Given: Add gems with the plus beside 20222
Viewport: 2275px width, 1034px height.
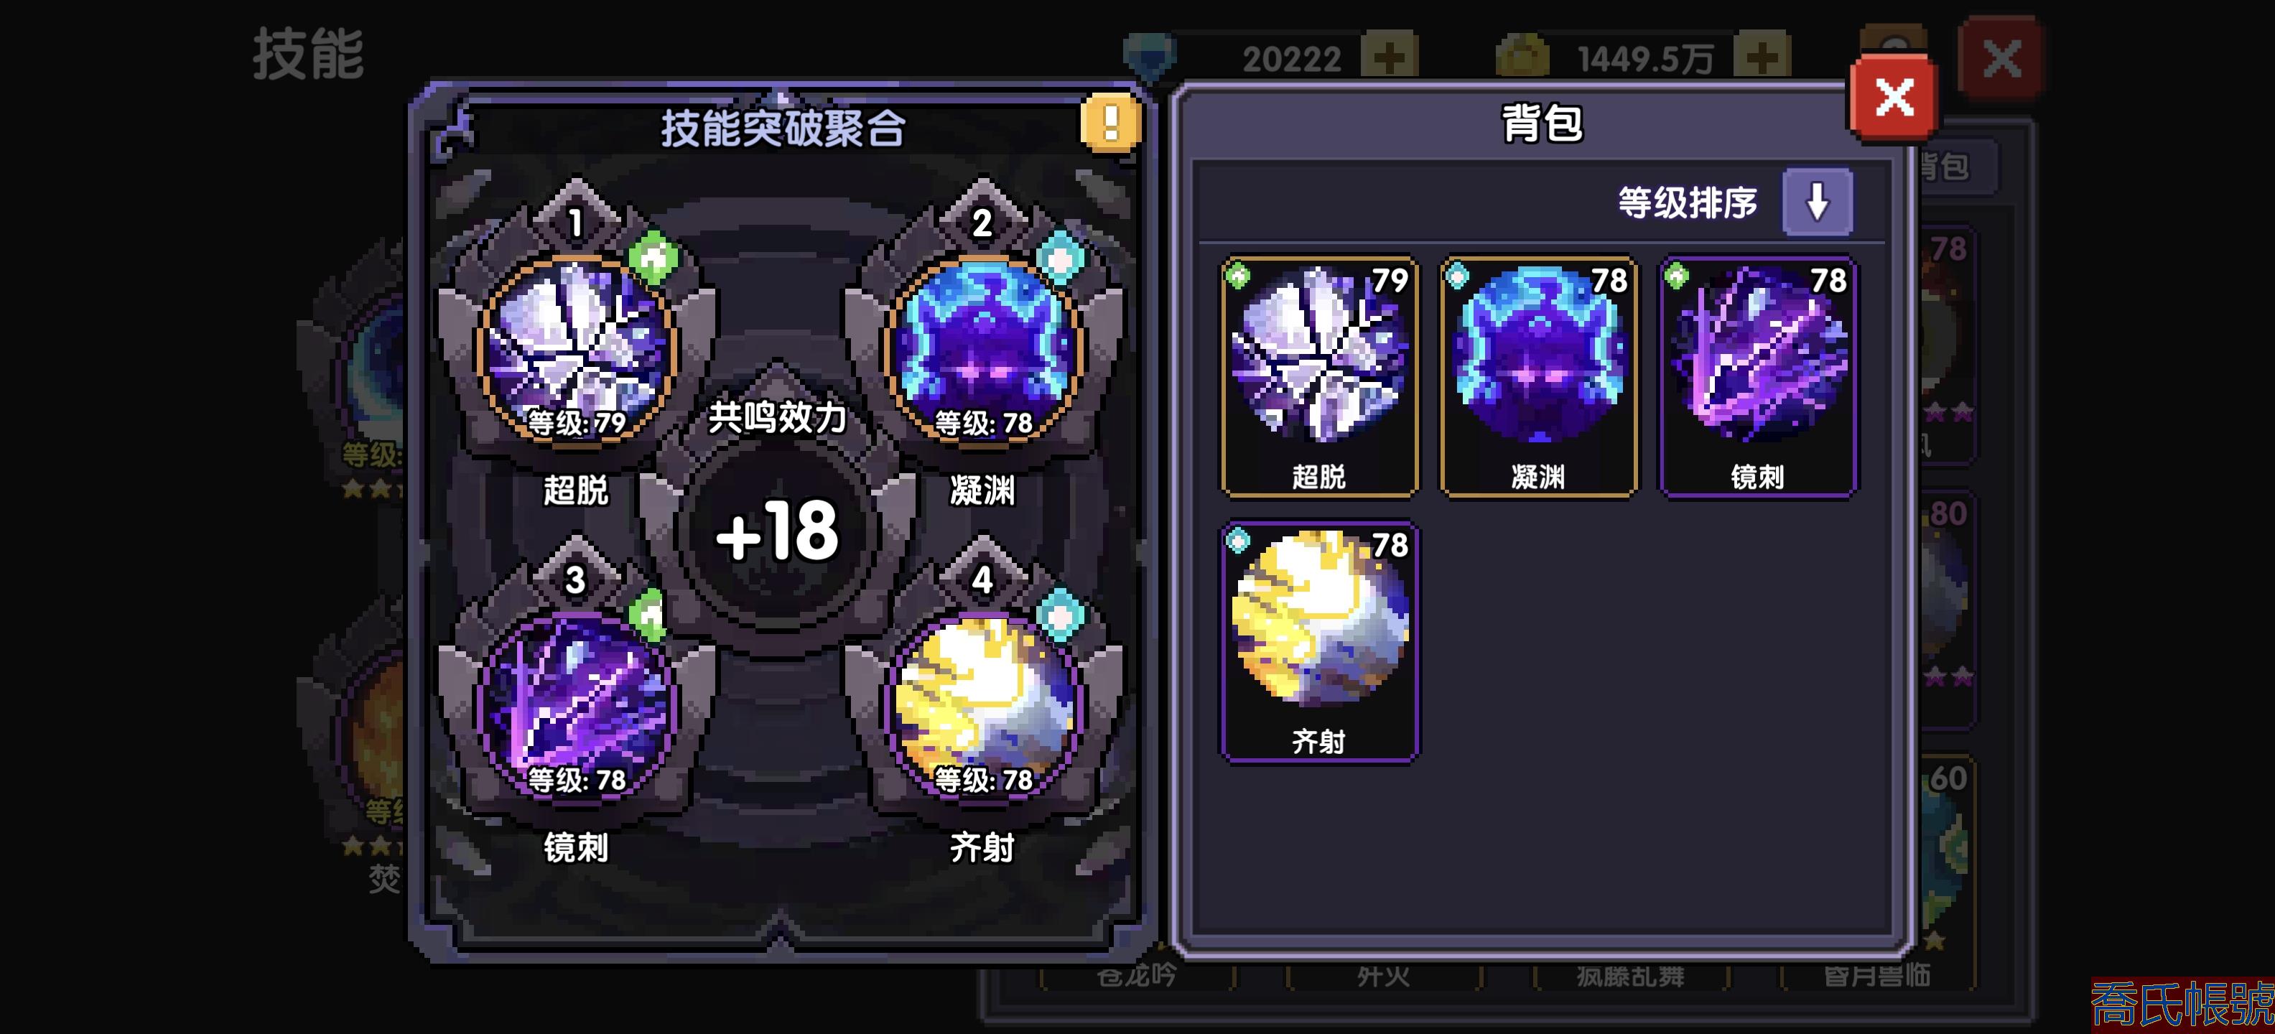Looking at the screenshot, I should tap(1389, 58).
